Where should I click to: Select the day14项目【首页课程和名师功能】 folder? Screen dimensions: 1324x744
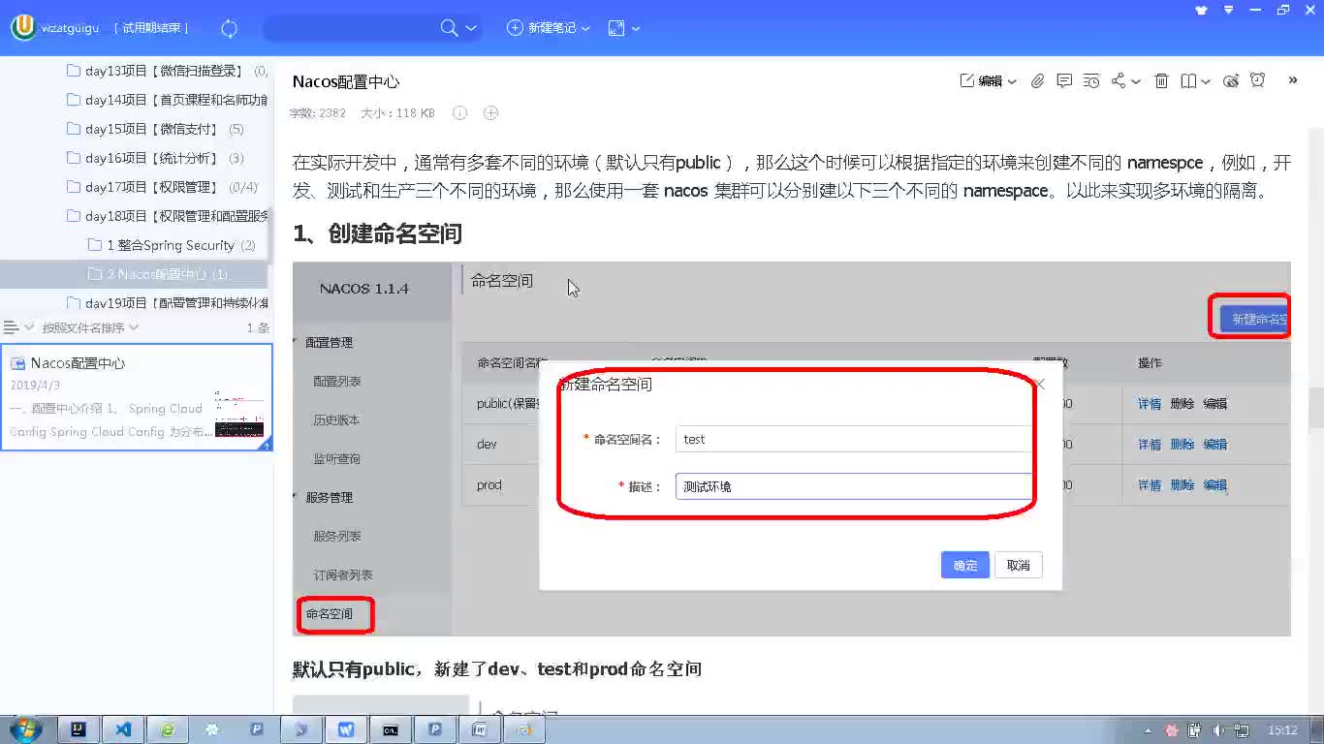tap(167, 100)
